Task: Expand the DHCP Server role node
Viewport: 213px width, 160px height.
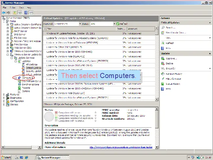Action: [x=7, y=31]
